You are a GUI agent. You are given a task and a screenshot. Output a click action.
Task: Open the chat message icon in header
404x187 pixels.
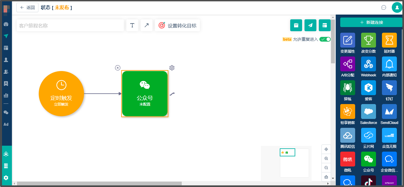(x=384, y=7)
